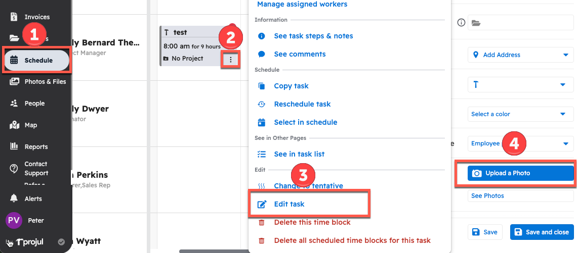Click three-dot menu on test task

[x=231, y=60]
